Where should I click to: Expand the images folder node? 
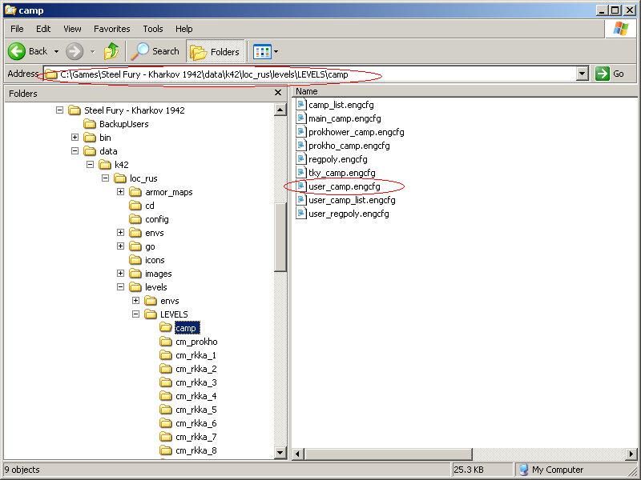[x=121, y=274]
